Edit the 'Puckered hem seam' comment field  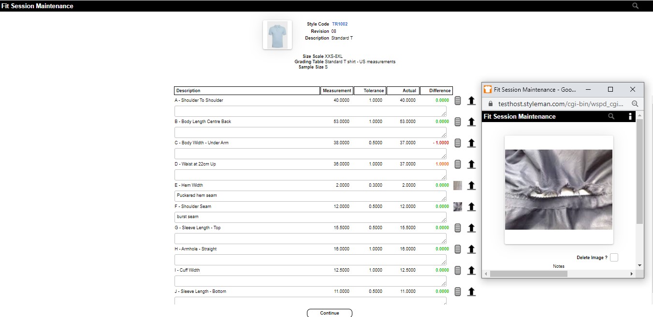[310, 196]
